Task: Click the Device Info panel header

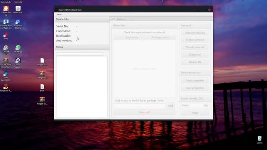Action: 82,19
